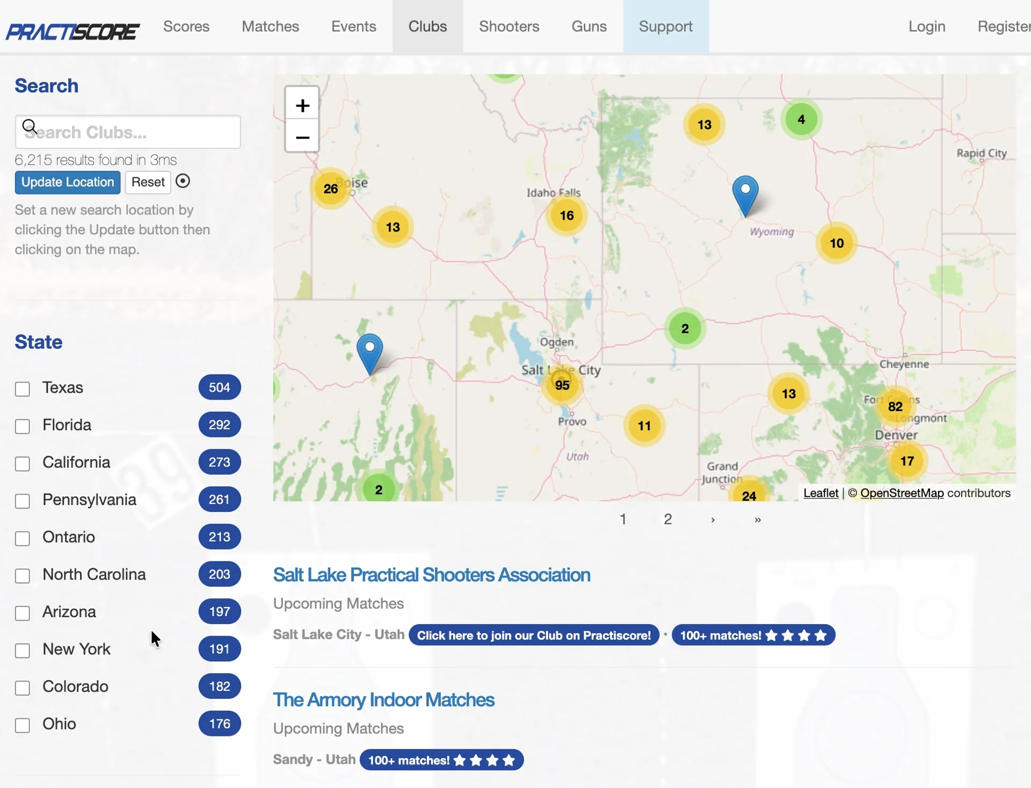The image size is (1031, 788).
Task: Click the '6,215 results found in 3ms' text
Action: click(x=96, y=160)
